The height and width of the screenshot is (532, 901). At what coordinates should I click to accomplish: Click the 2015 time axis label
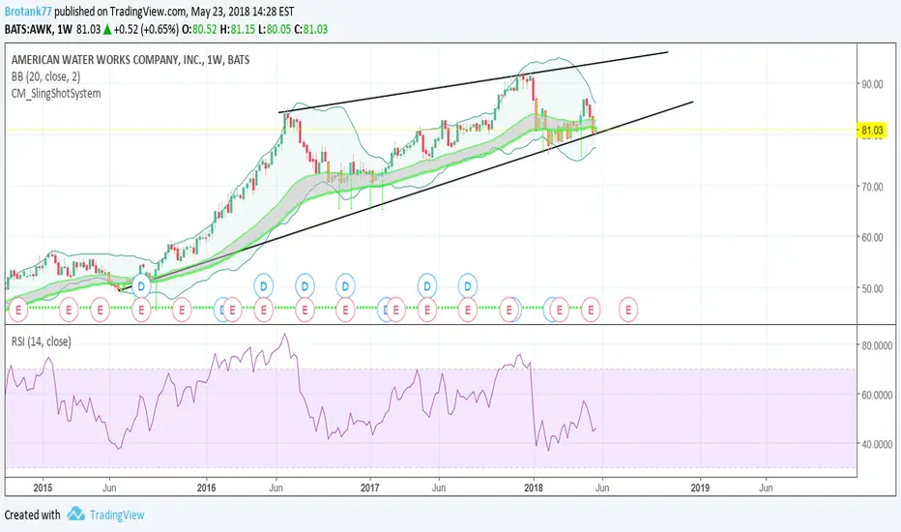click(x=43, y=488)
